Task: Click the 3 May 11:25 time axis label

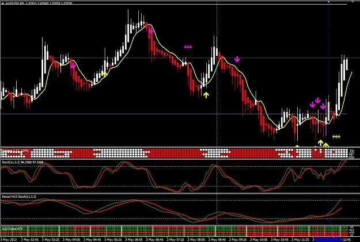Action: point(301,240)
